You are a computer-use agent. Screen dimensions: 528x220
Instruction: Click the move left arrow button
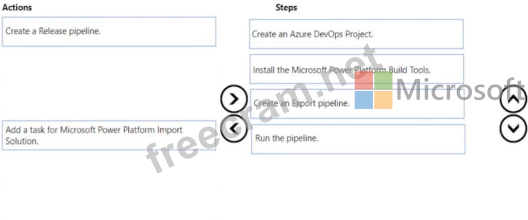234,129
